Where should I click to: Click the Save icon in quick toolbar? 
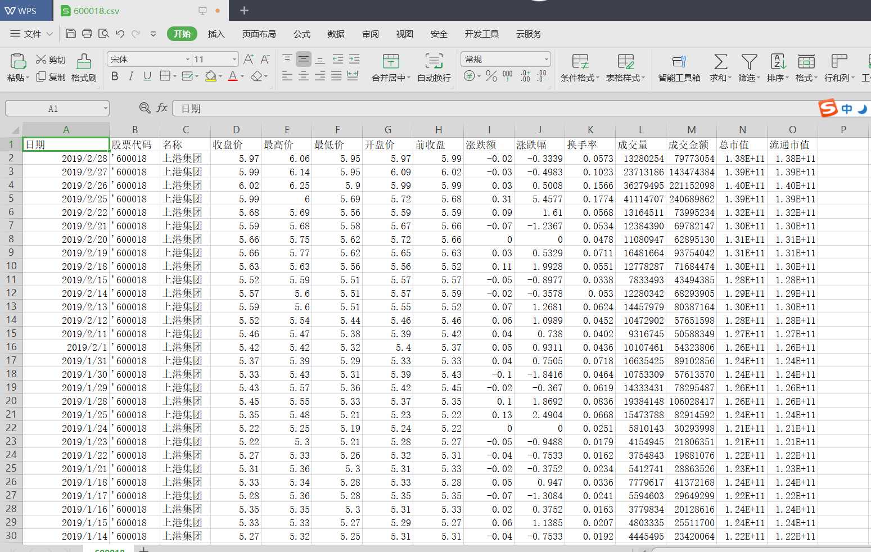(x=71, y=34)
